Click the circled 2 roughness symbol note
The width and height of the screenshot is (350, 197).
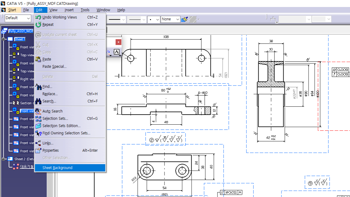tap(166, 140)
